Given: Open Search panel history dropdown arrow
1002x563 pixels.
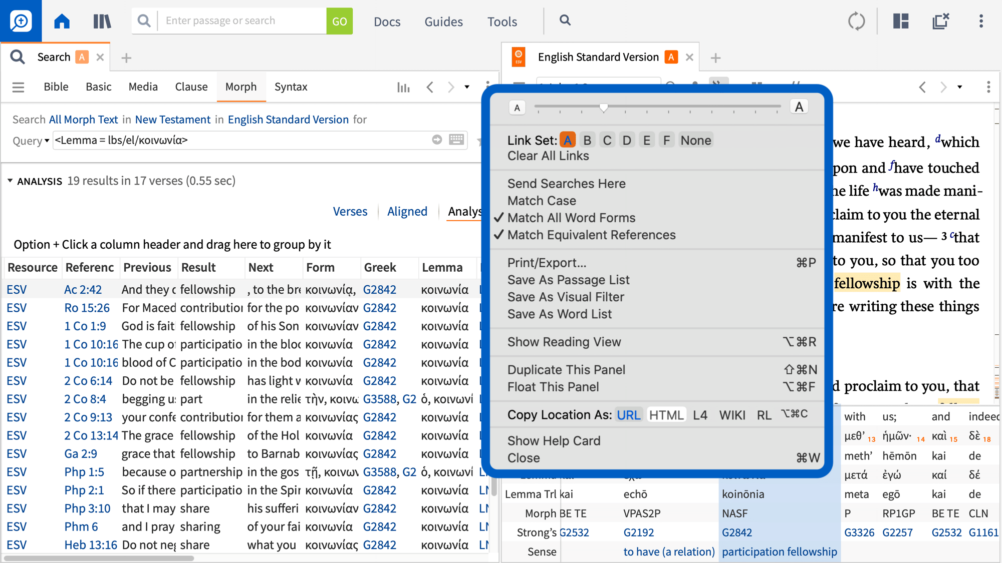Looking at the screenshot, I should [x=467, y=87].
